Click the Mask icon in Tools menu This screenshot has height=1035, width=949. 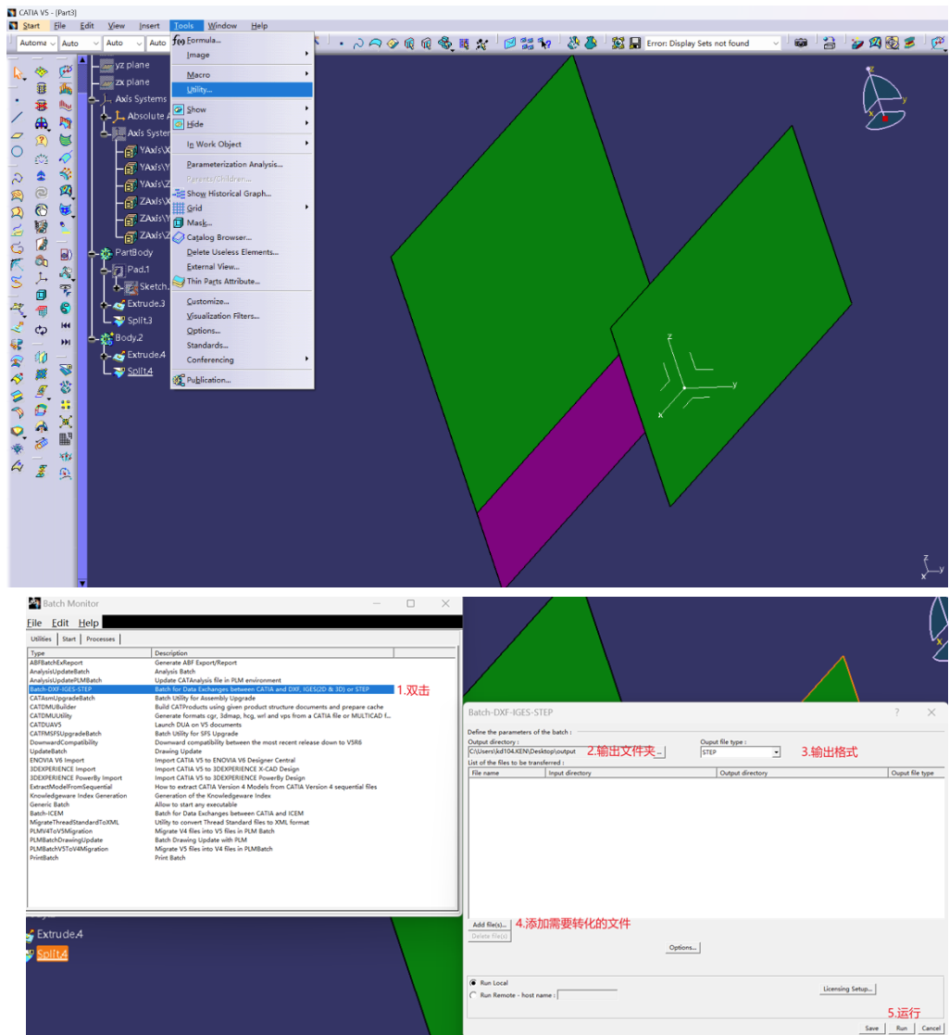pyautogui.click(x=179, y=222)
